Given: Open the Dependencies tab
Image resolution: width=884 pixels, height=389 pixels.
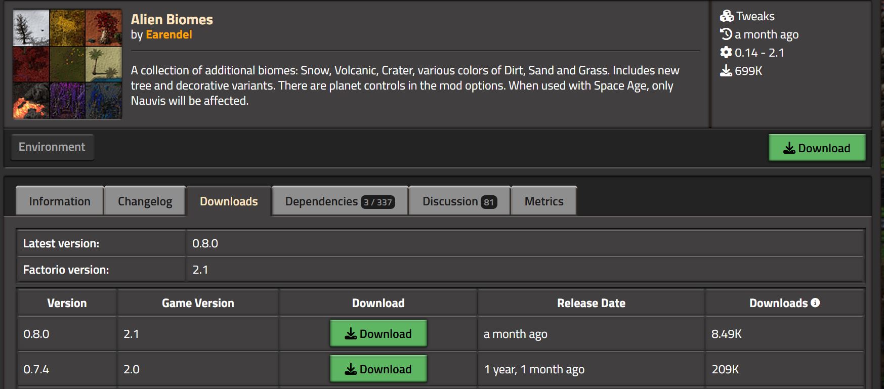Looking at the screenshot, I should pos(340,201).
